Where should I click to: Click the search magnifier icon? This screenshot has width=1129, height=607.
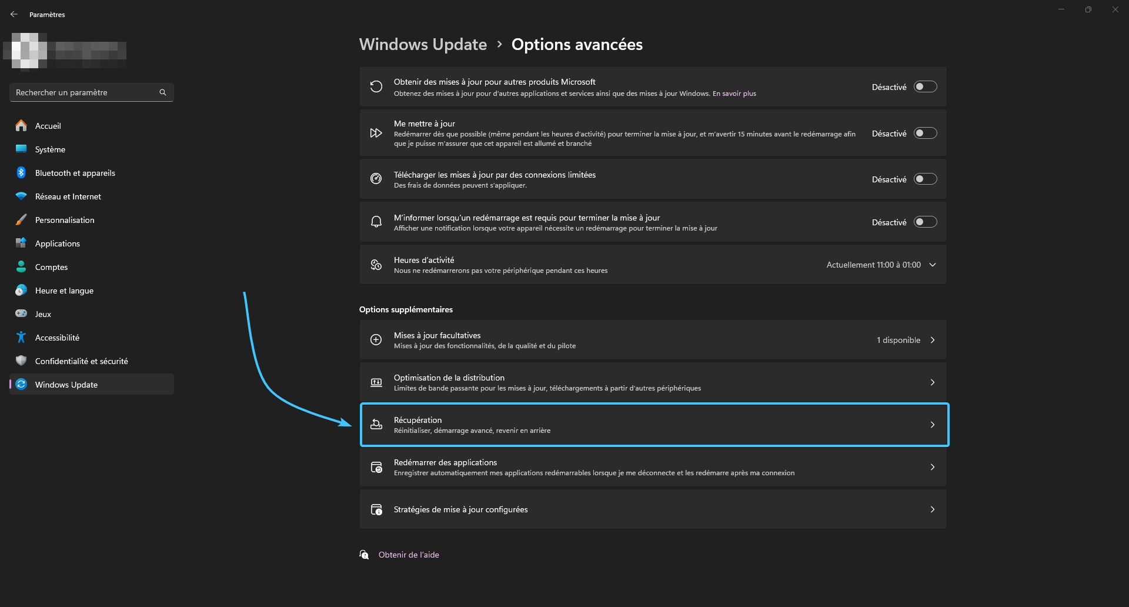tap(163, 92)
